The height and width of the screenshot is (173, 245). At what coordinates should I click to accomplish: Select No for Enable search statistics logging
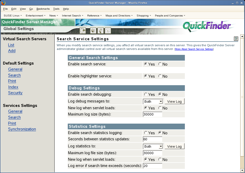click(160, 132)
